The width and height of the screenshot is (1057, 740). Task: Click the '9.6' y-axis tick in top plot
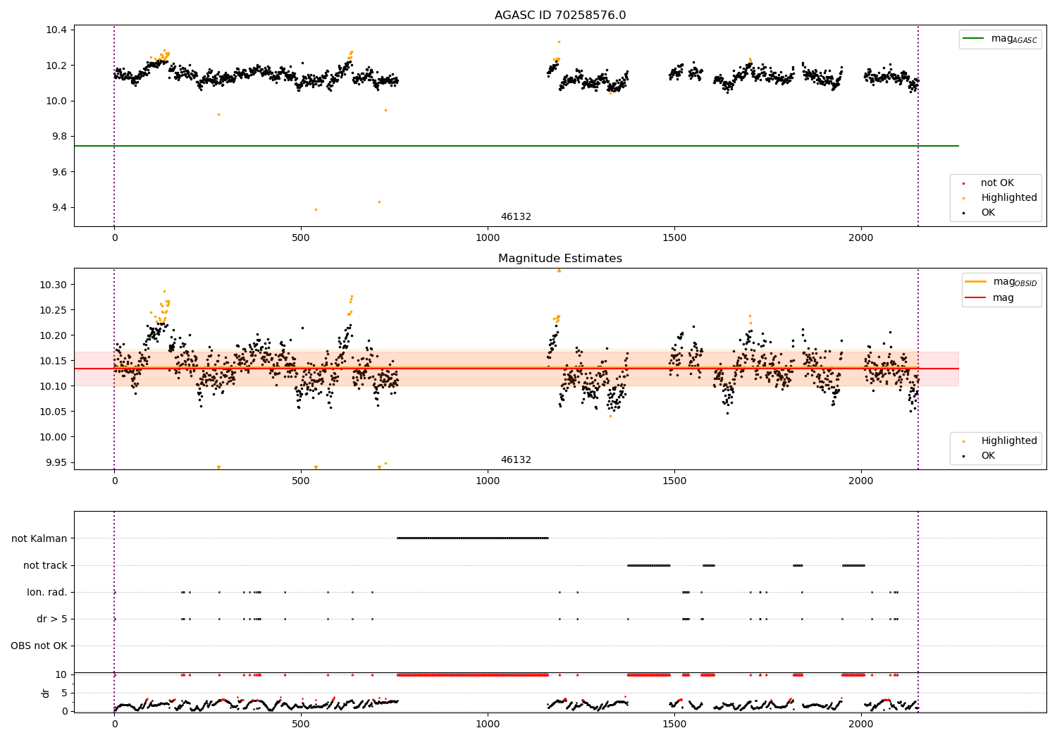click(x=59, y=173)
